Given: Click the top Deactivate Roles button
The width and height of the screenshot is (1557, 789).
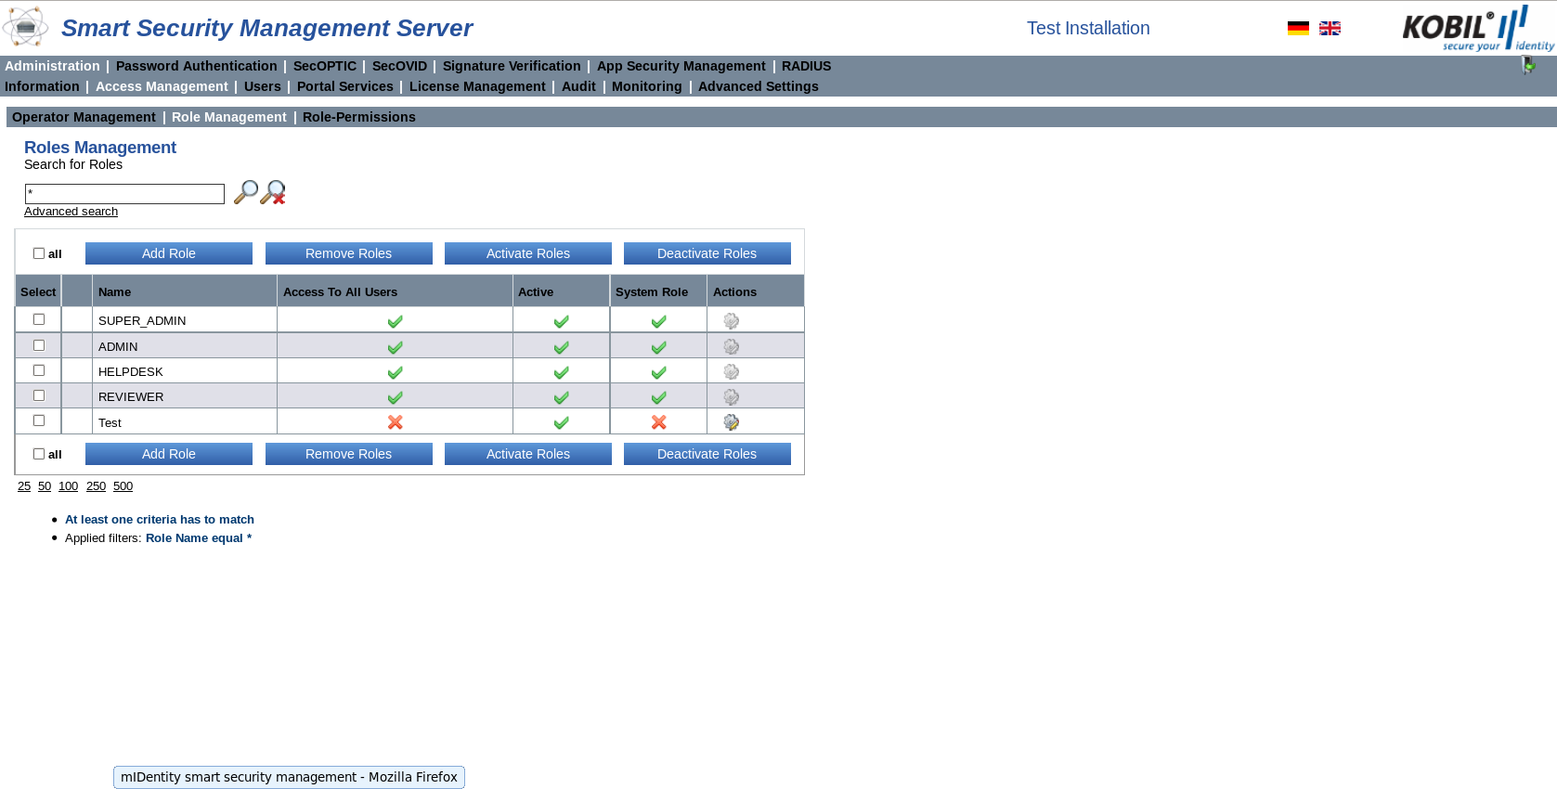Looking at the screenshot, I should click(x=707, y=253).
